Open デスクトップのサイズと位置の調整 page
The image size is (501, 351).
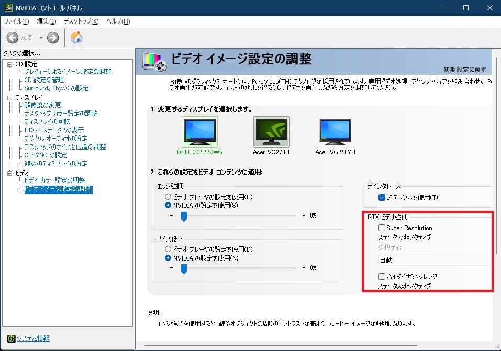click(x=65, y=147)
